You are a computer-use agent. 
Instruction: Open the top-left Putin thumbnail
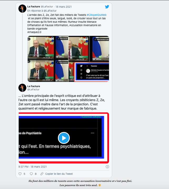48,47
